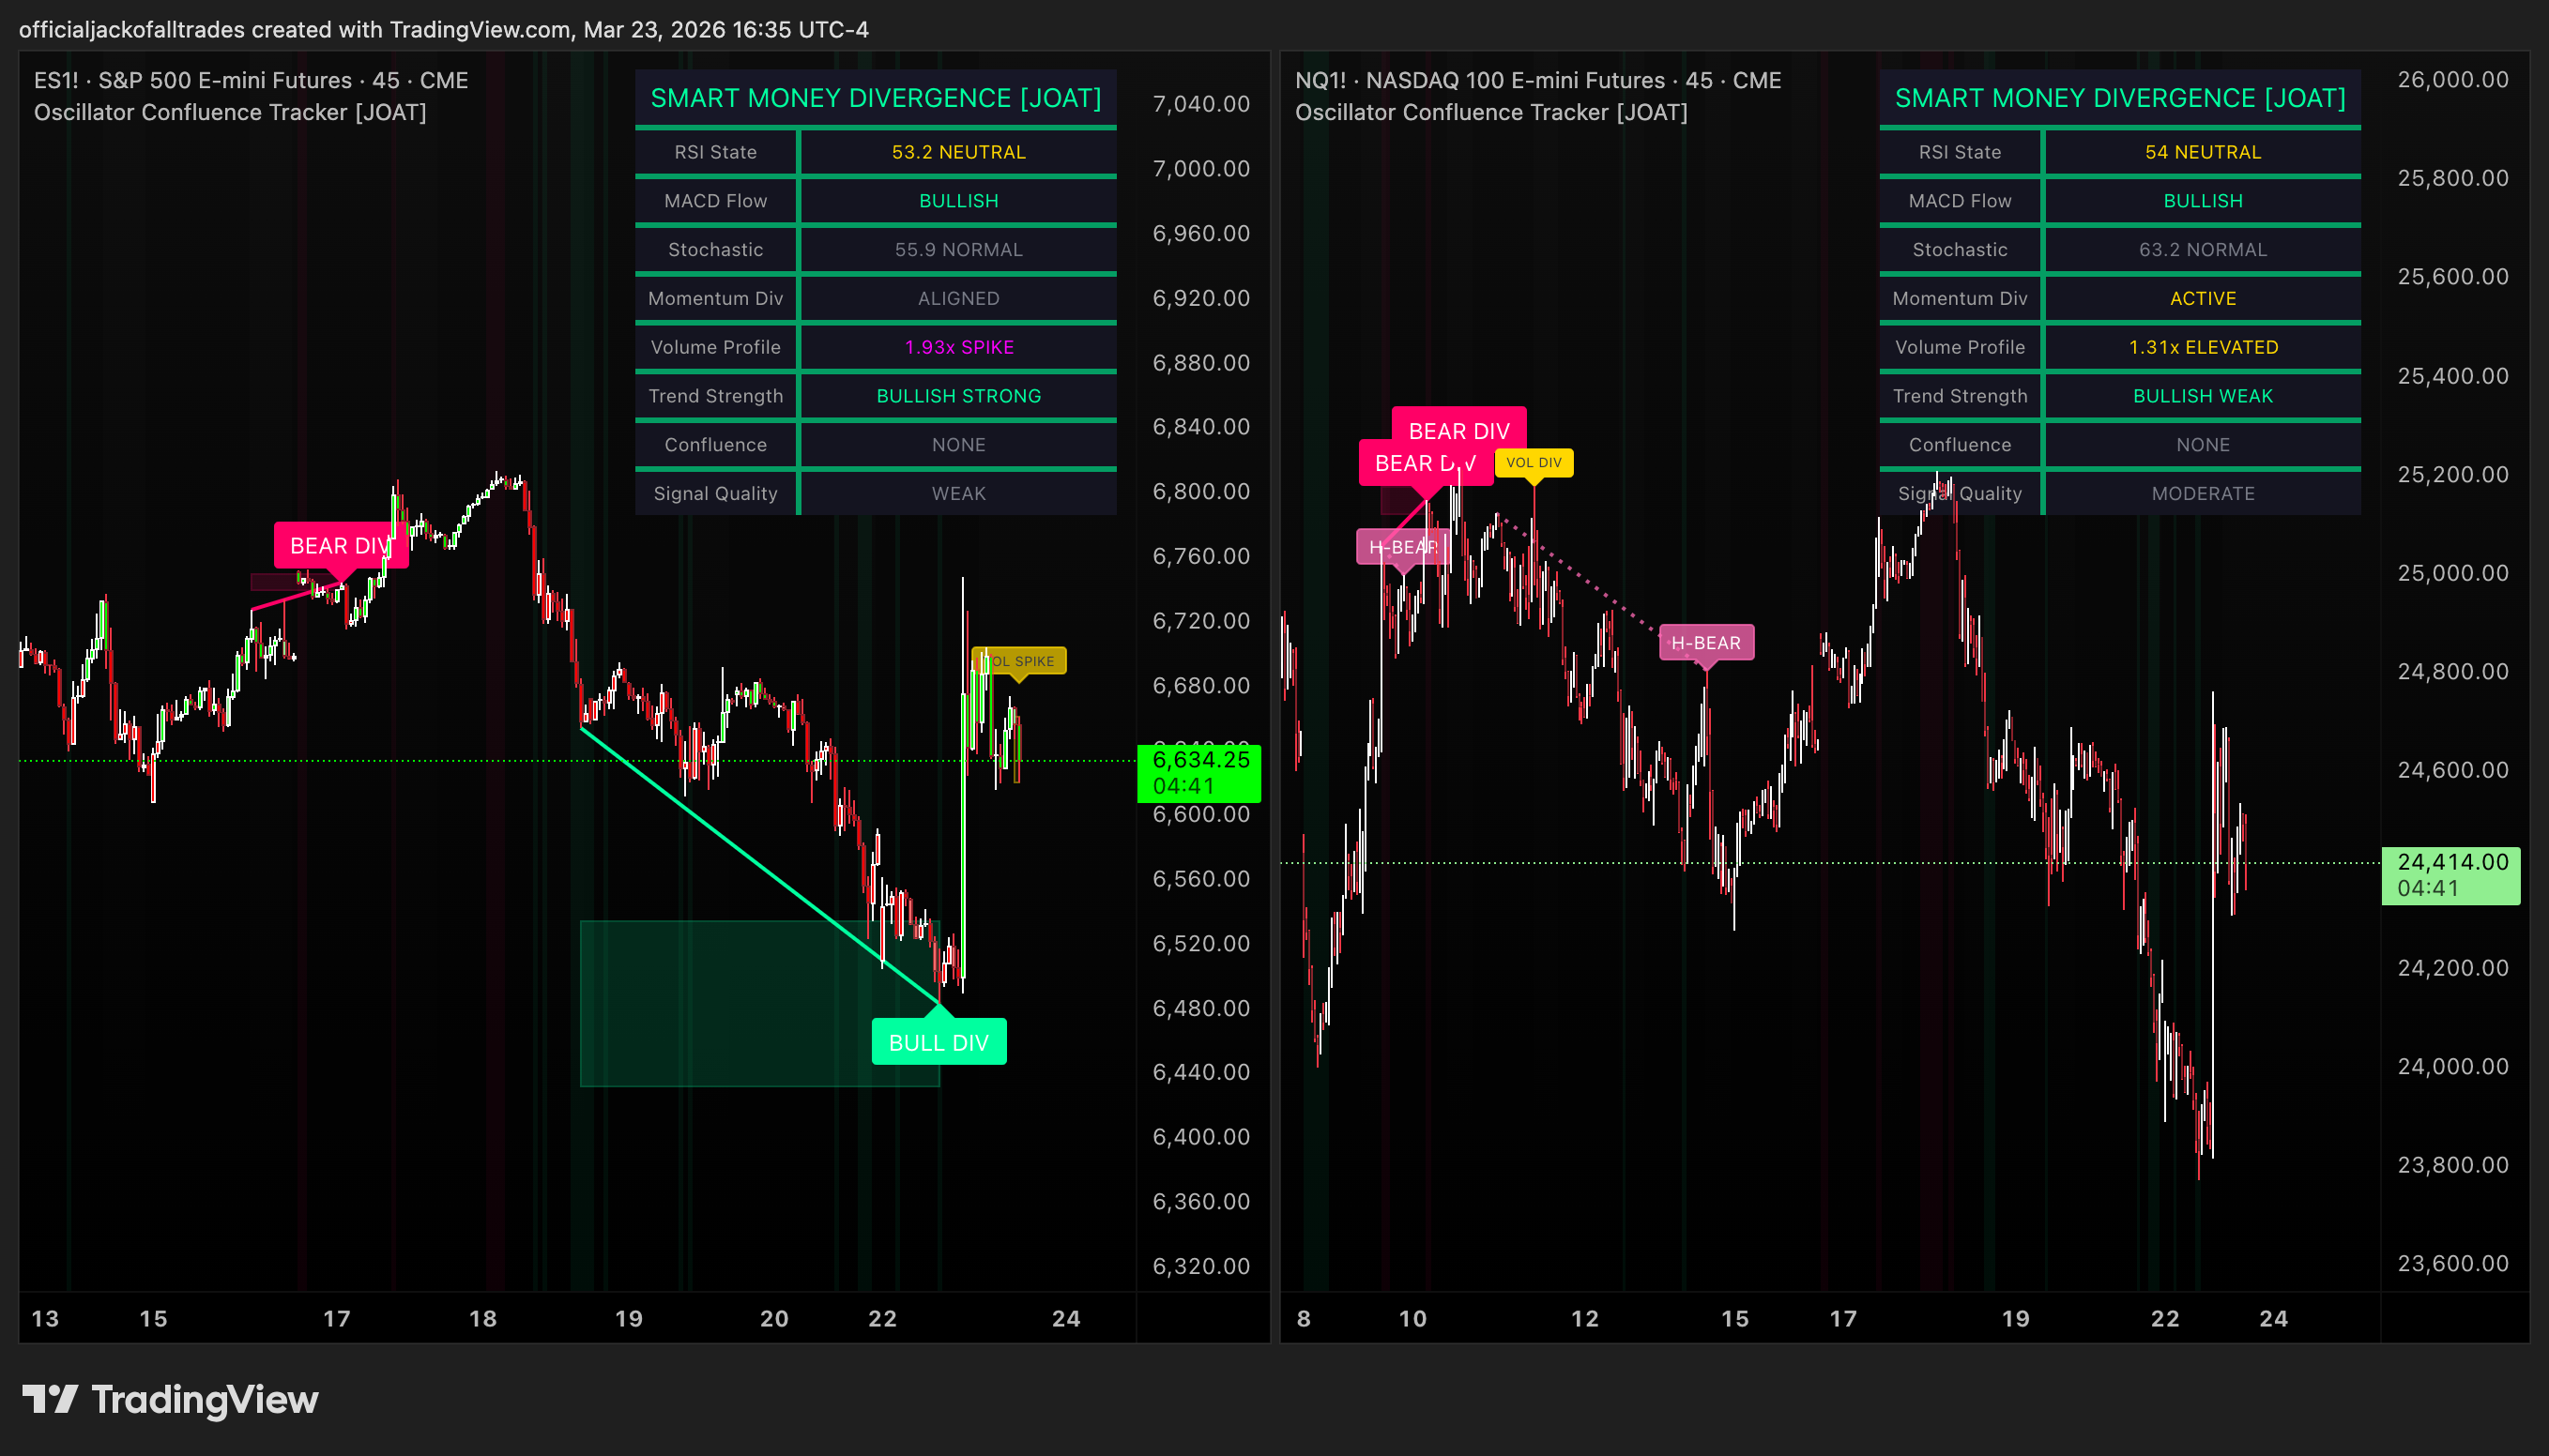Click the ES table 'Volume Profile' row label
The image size is (2549, 1456).
[x=715, y=347]
